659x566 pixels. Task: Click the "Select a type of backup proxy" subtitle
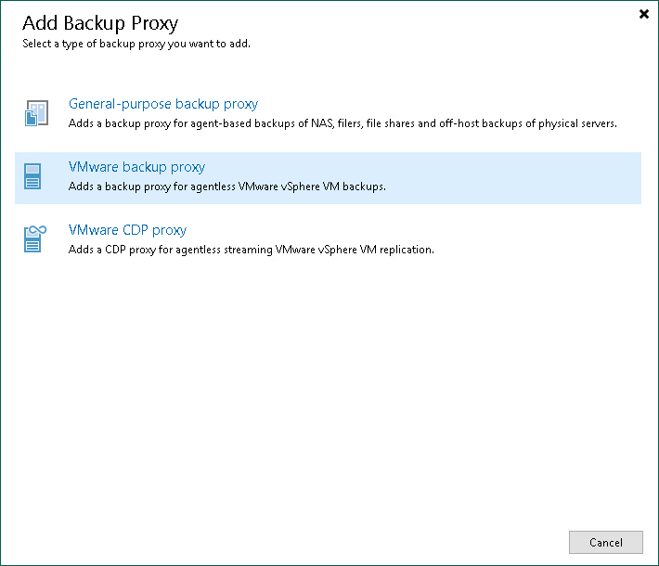coord(136,44)
